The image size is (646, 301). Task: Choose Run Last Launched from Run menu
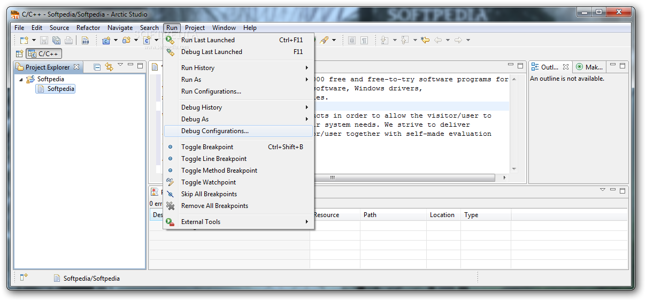click(238, 40)
